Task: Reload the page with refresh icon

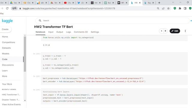Action: [7, 8]
